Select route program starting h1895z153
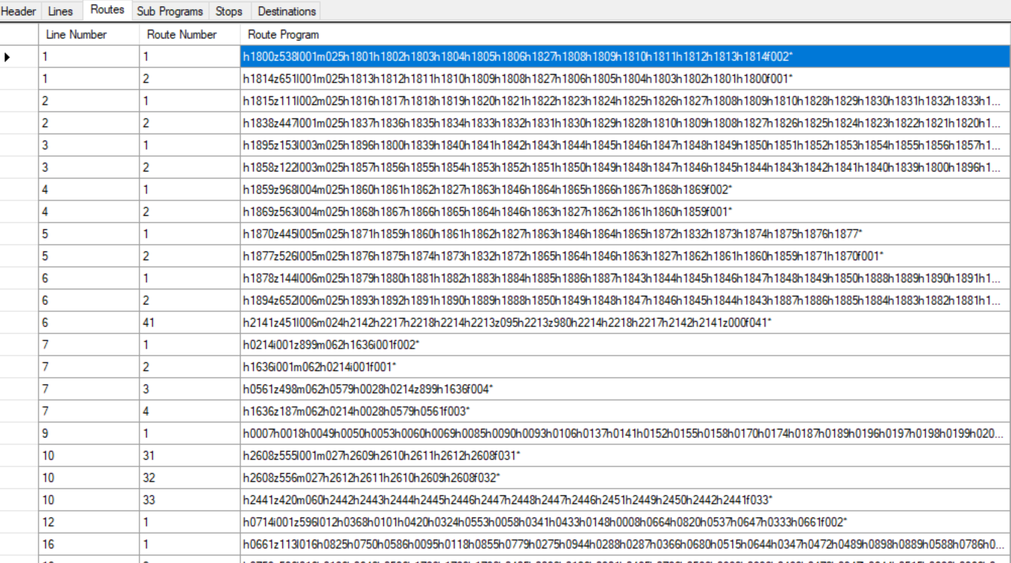 tap(626, 145)
